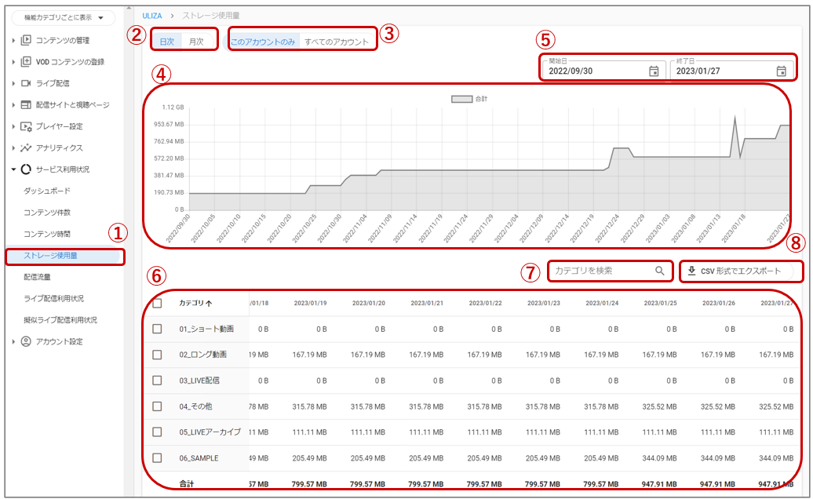Click the プレイヤー設定 icon in sidebar
Screen dimensions: 813x499
click(26, 126)
